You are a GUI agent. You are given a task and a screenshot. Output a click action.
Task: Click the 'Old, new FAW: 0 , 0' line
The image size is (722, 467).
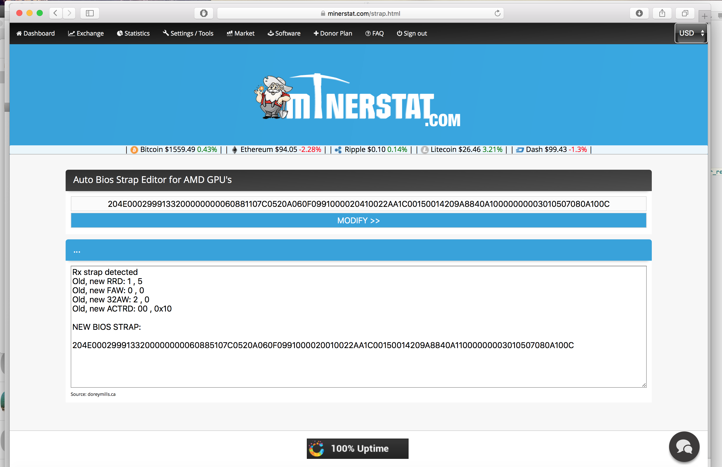[x=108, y=290]
